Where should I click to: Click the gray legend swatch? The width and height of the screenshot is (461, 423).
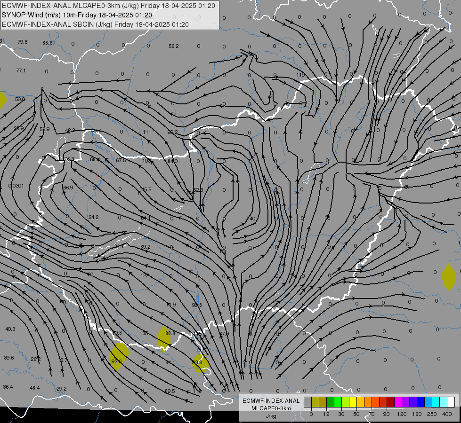point(307,402)
